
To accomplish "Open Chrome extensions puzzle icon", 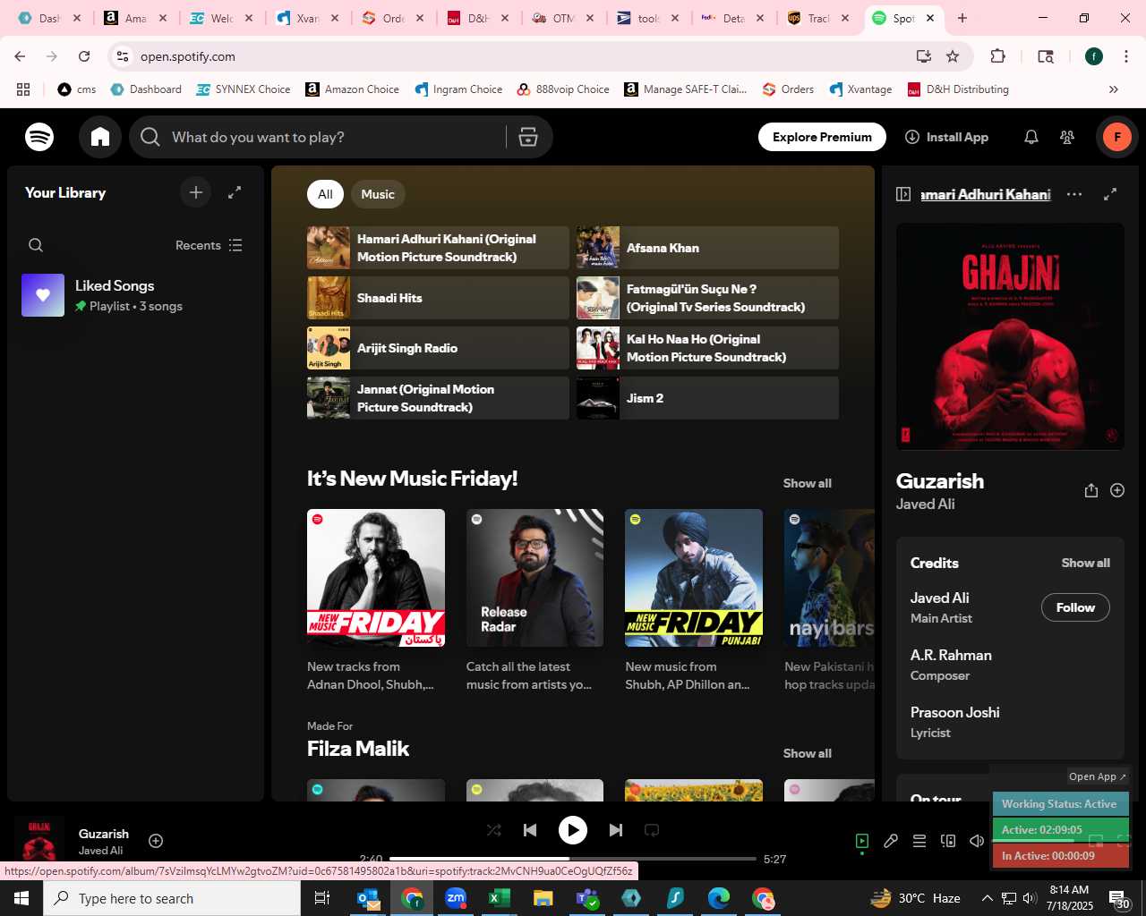I will click(997, 56).
